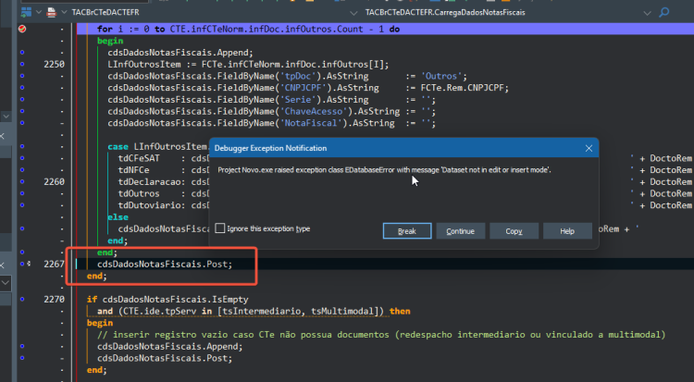
Task: Click the gutter dot on line 2260 tdDeclaracao
Action: point(22,181)
